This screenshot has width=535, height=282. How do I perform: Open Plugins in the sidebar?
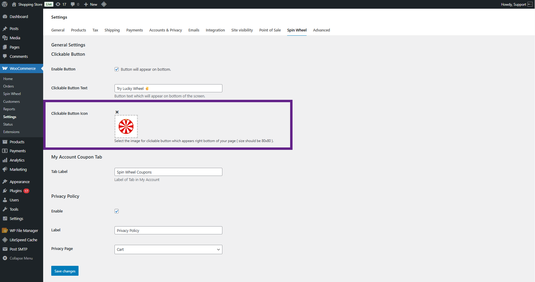(x=16, y=191)
